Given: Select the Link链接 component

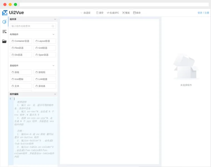Looking at the screenshot, I should (x=45, y=79).
